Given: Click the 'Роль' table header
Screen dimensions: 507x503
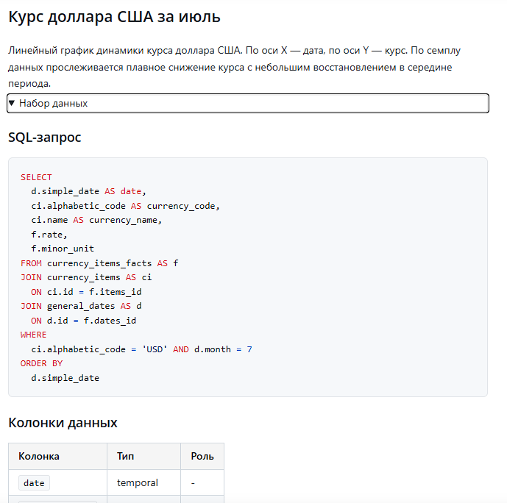Looking at the screenshot, I should pos(202,456).
